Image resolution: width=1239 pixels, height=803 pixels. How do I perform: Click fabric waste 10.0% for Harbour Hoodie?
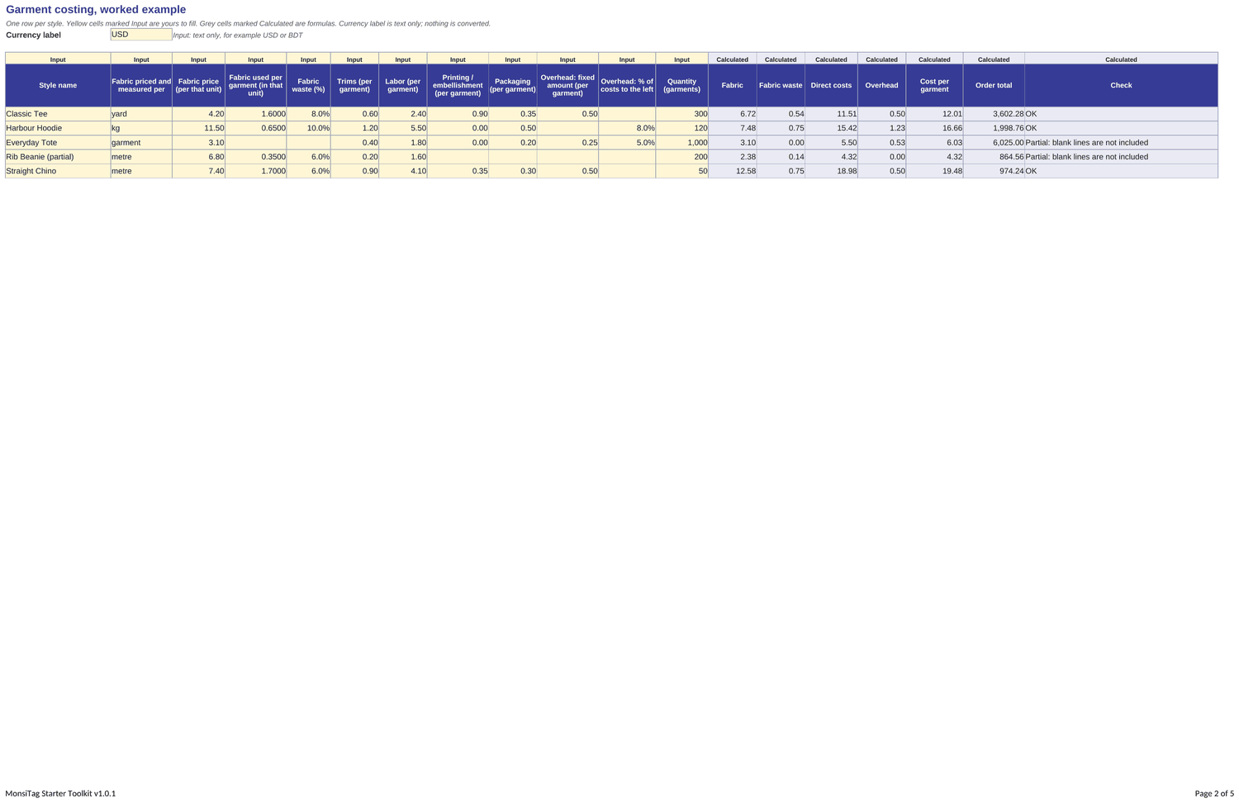[x=308, y=128]
